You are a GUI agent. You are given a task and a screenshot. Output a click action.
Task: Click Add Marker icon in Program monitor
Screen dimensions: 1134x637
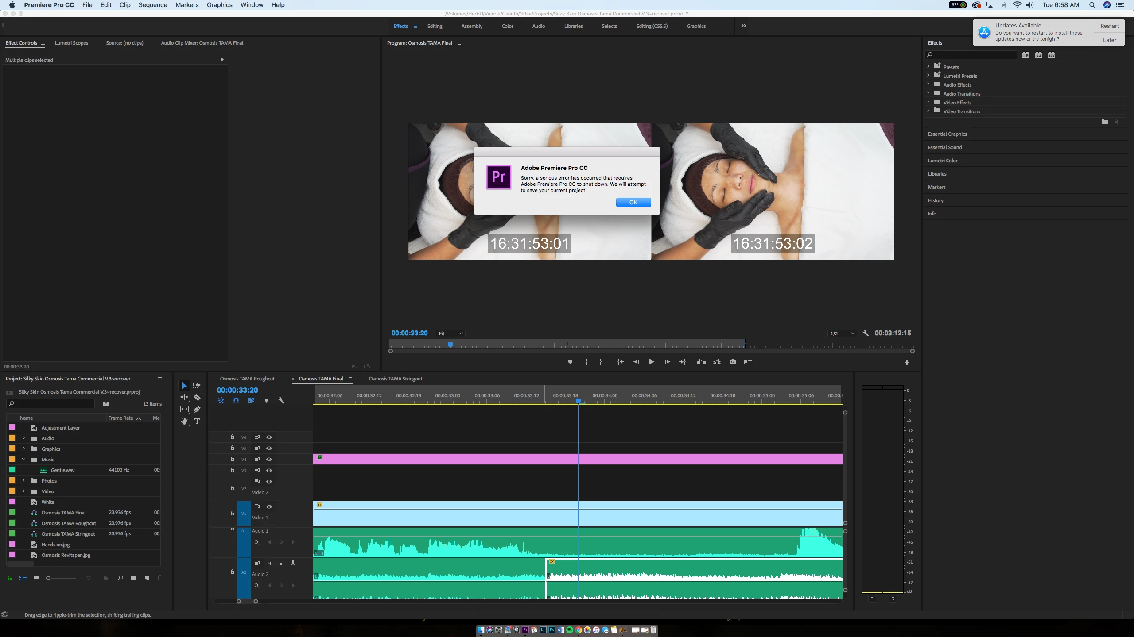point(570,362)
